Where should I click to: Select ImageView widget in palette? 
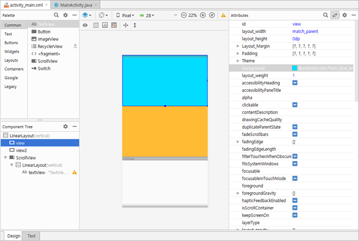tap(53, 39)
